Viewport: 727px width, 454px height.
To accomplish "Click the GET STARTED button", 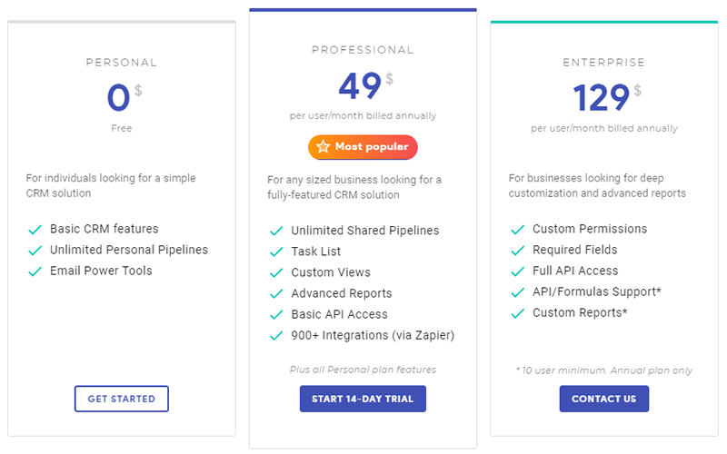I will [122, 399].
